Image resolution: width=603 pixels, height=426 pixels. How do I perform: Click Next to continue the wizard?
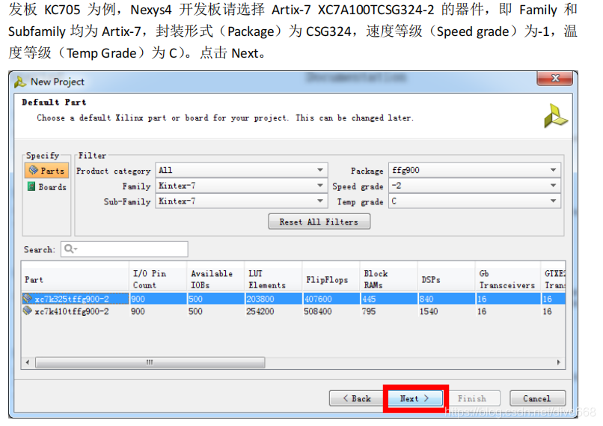point(415,398)
